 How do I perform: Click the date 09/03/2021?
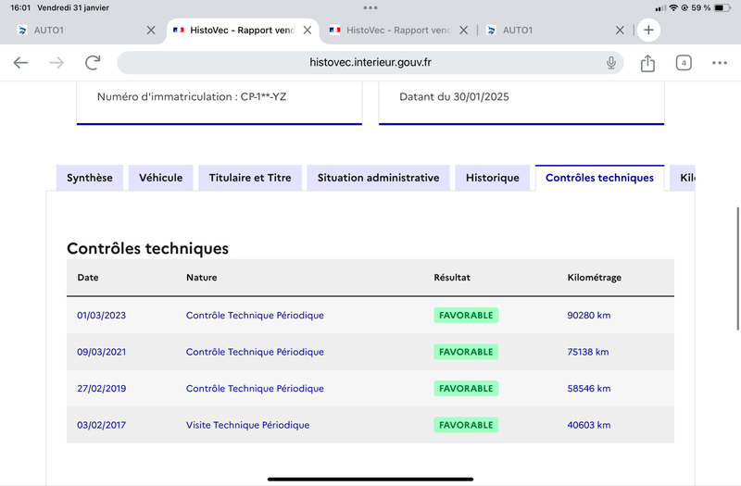[x=102, y=352]
